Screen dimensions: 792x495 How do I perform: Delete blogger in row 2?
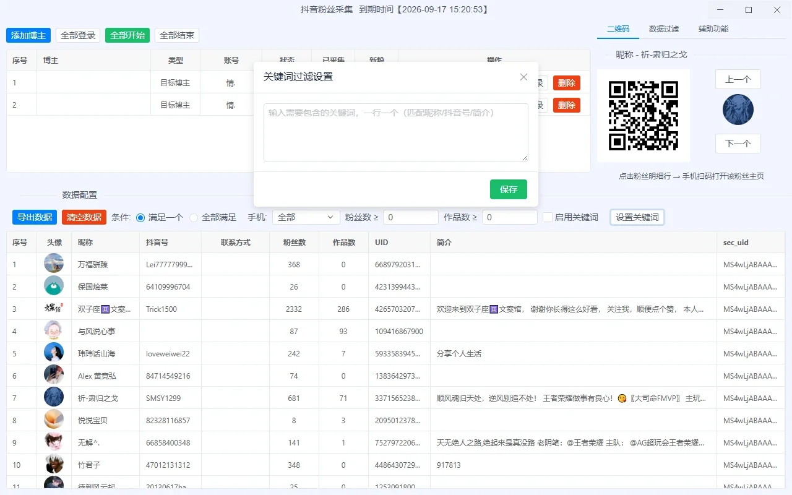pyautogui.click(x=567, y=105)
